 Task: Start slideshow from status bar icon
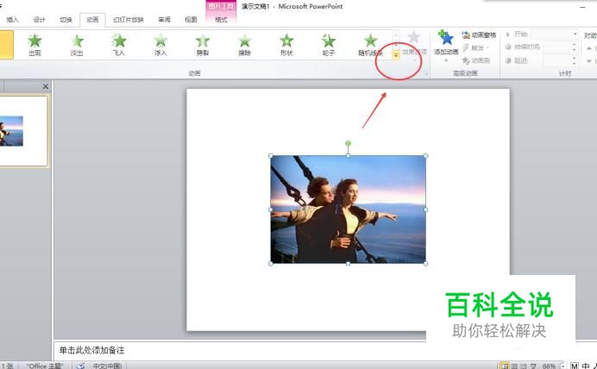(x=534, y=366)
